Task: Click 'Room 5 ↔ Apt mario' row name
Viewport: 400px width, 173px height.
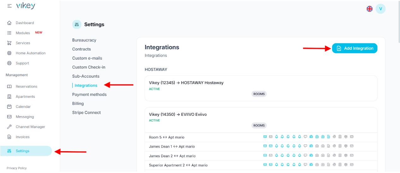Action: (x=167, y=137)
